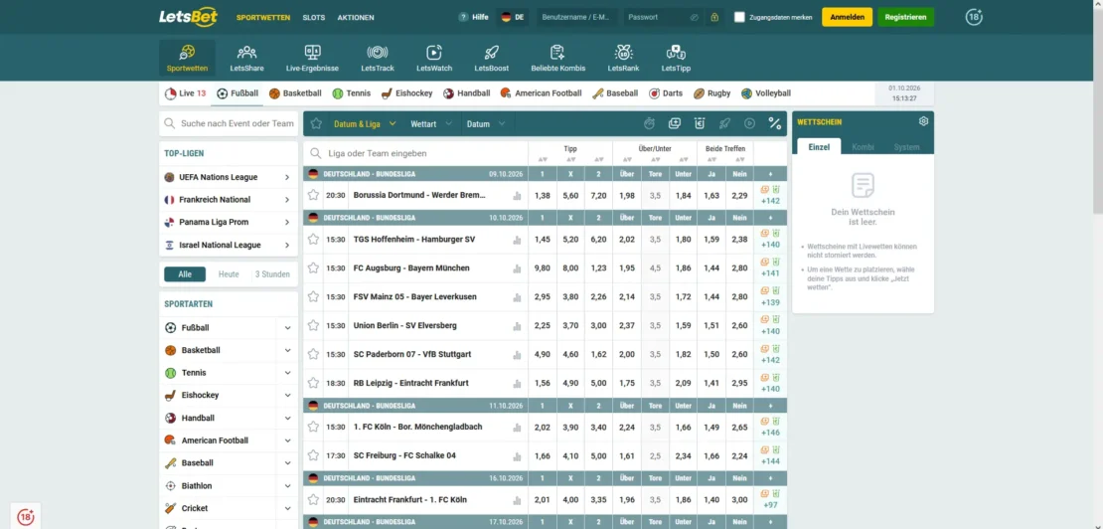Image resolution: width=1103 pixels, height=529 pixels.
Task: Select the Einzel tab in Wettschein
Action: tap(819, 146)
